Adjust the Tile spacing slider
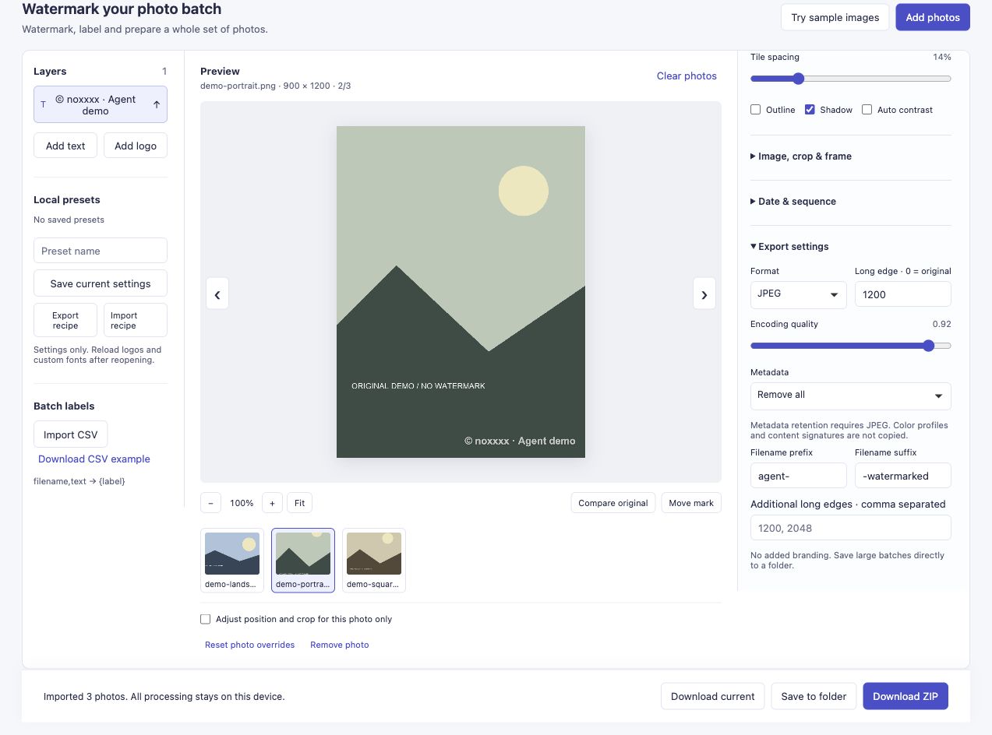The image size is (992, 735). click(851, 79)
